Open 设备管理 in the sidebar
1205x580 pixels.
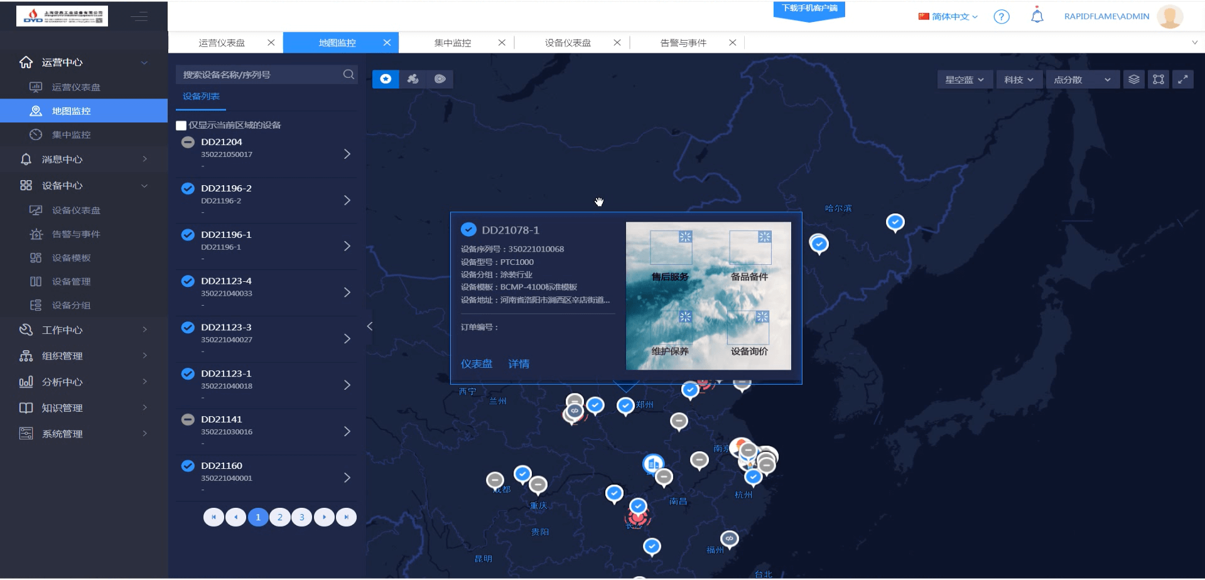pos(71,282)
